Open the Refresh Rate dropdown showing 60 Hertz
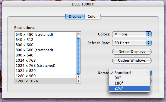 (x=132, y=43)
